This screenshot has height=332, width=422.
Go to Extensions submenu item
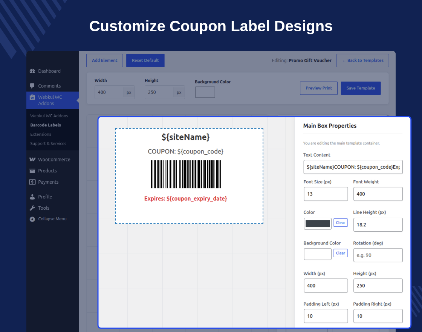pos(41,134)
